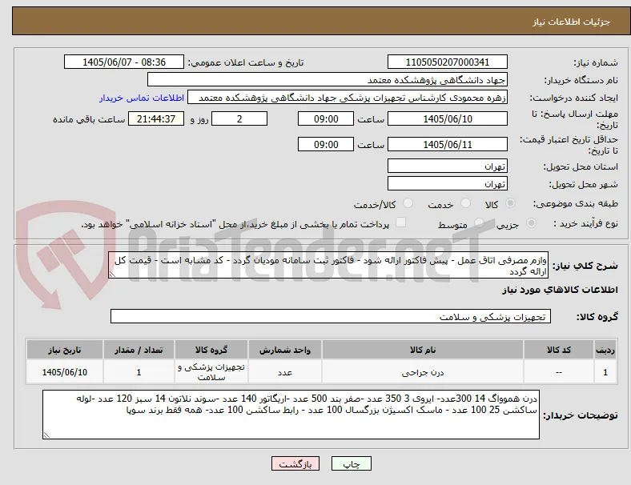Click the remaining days field showing 2
The width and height of the screenshot is (631, 485).
coord(239,118)
